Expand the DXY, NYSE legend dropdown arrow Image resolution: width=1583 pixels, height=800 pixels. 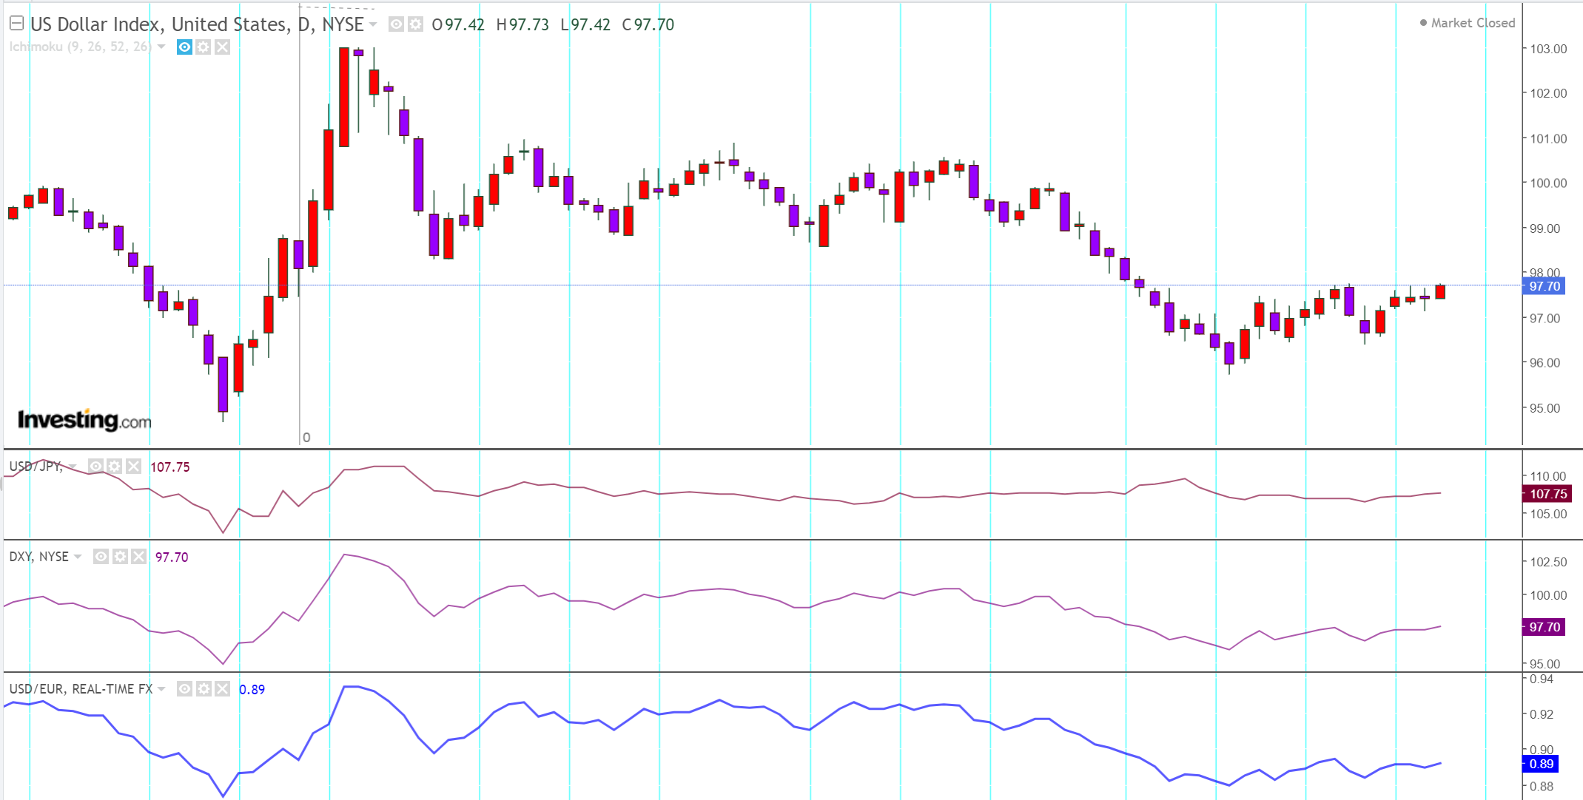(78, 557)
